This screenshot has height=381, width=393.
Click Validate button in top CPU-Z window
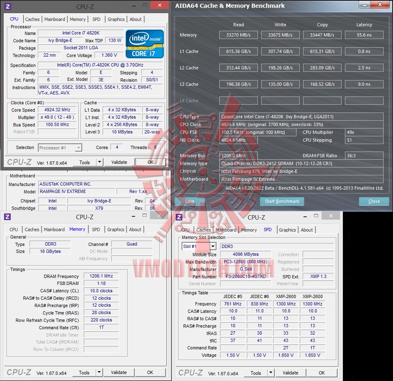[119, 162]
